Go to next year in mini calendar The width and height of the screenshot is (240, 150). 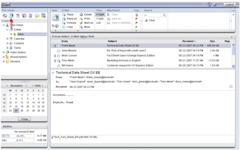click(x=42, y=85)
